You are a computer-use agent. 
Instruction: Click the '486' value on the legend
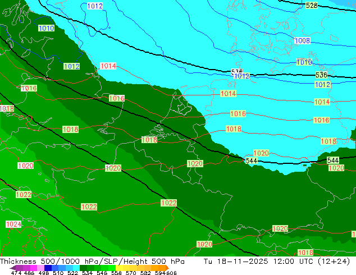click(x=29, y=273)
